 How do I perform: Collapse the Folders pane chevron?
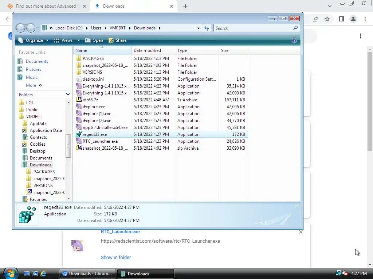[x=68, y=94]
